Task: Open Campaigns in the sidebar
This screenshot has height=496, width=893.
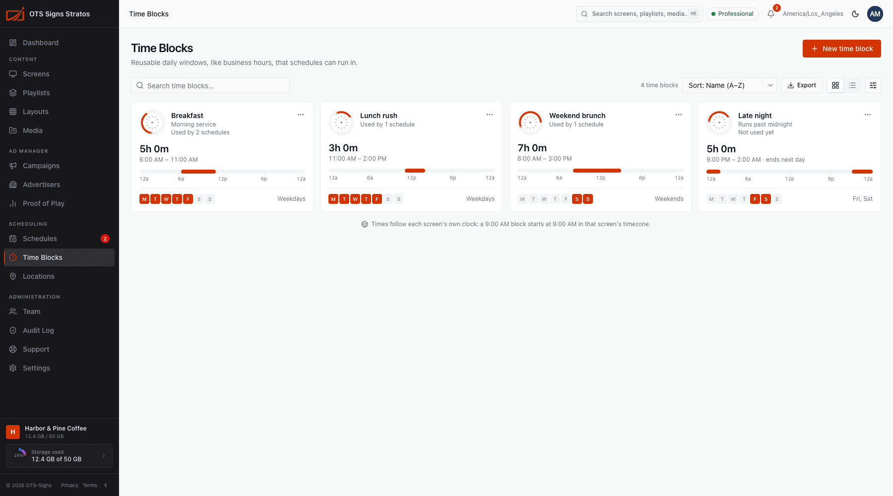Action: (59, 166)
